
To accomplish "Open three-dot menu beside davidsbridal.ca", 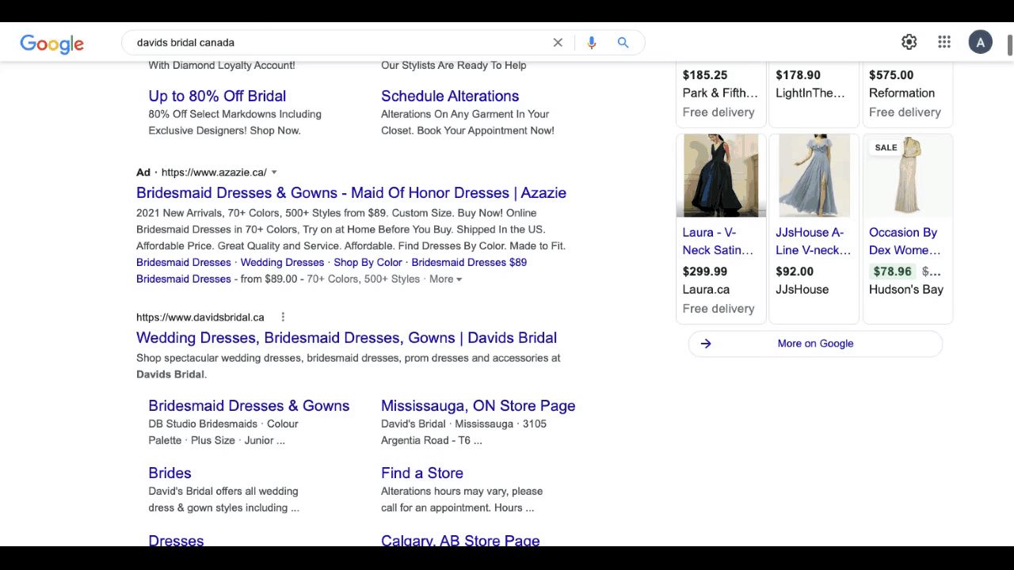I will (283, 317).
